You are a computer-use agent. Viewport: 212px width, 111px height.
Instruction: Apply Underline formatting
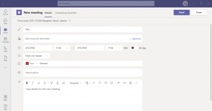click(39, 83)
